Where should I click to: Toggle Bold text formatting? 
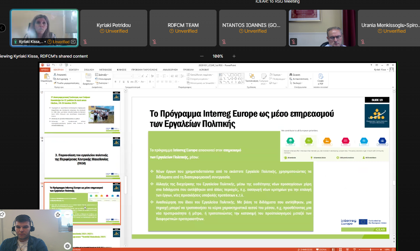(x=115, y=82)
